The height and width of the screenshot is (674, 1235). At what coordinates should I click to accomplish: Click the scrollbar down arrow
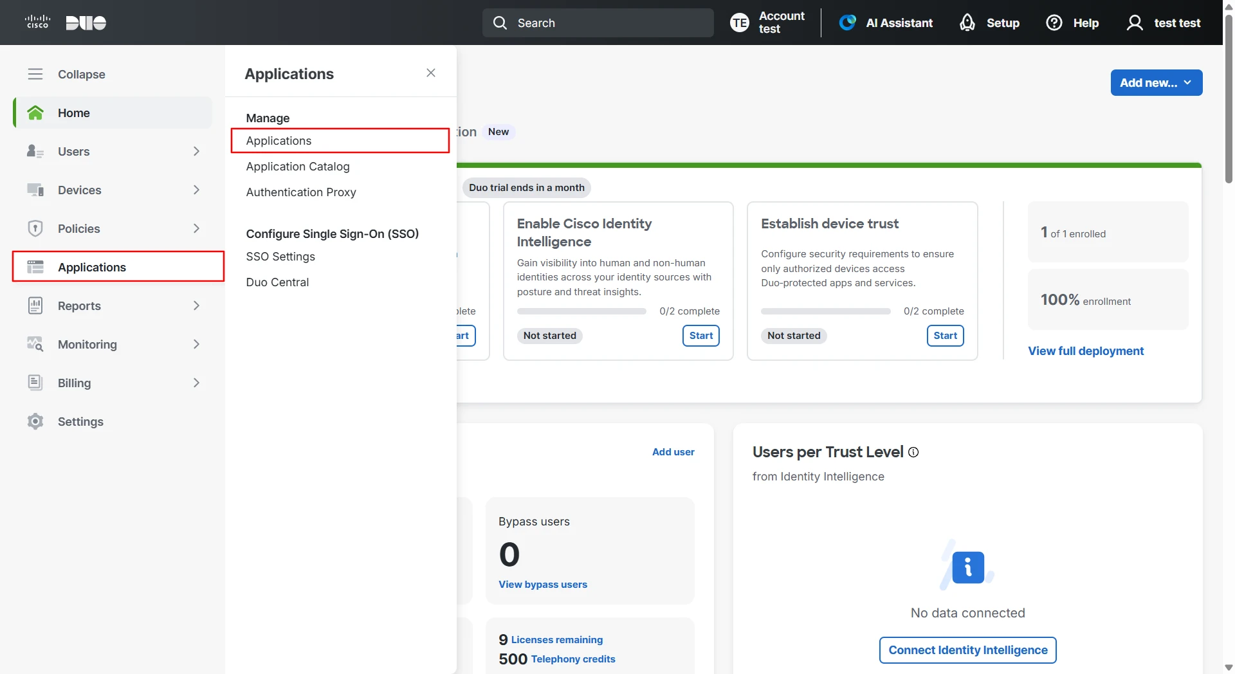point(1229,668)
